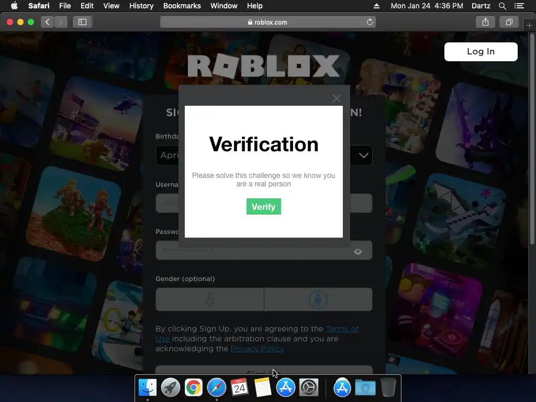Click the Log In button
Viewport: 536px width, 402px height.
pyautogui.click(x=481, y=52)
